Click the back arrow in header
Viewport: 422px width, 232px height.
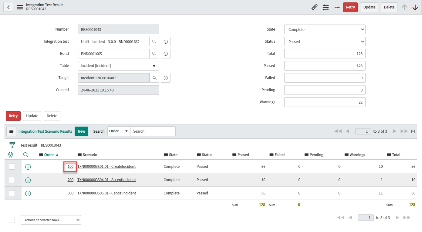click(8, 7)
